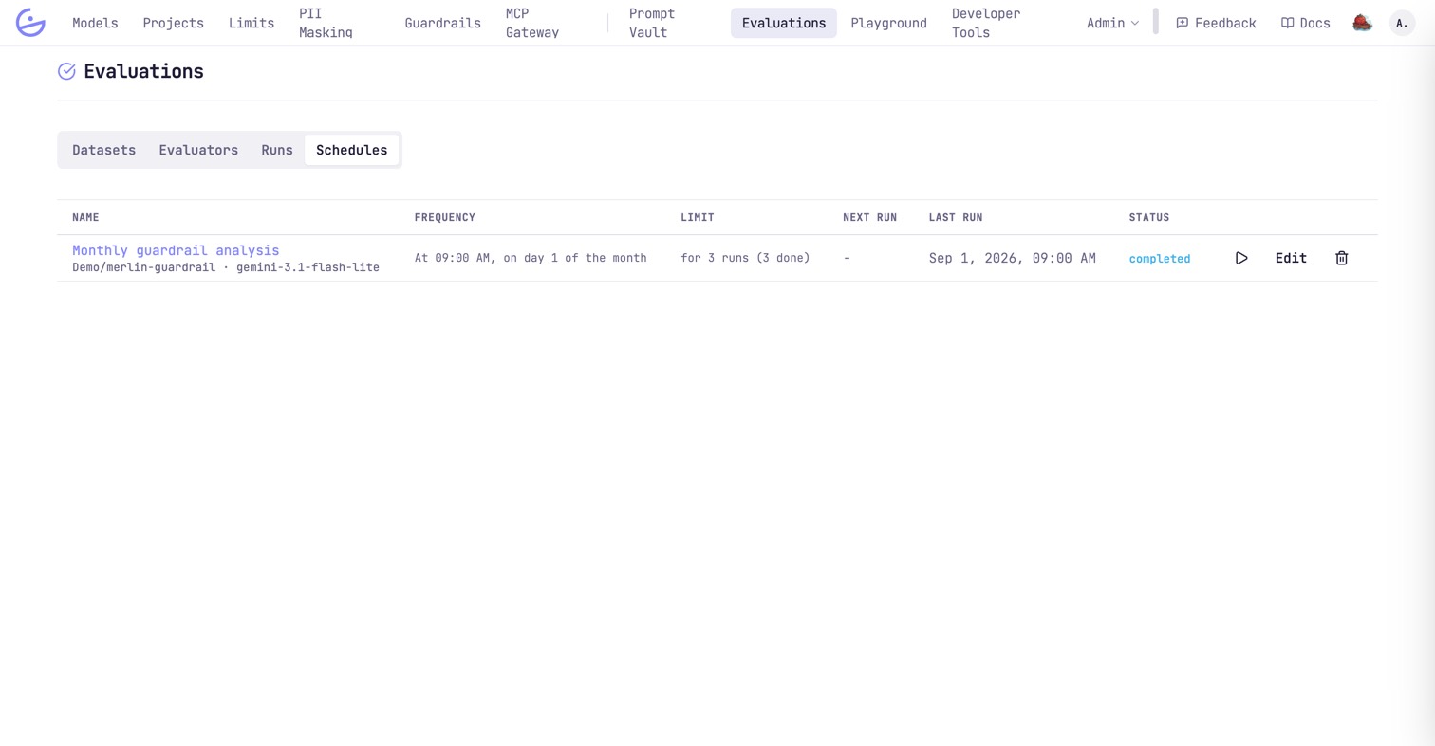Click the 'for 3 runs (3 done)' limit
This screenshot has width=1435, height=746.
745,258
